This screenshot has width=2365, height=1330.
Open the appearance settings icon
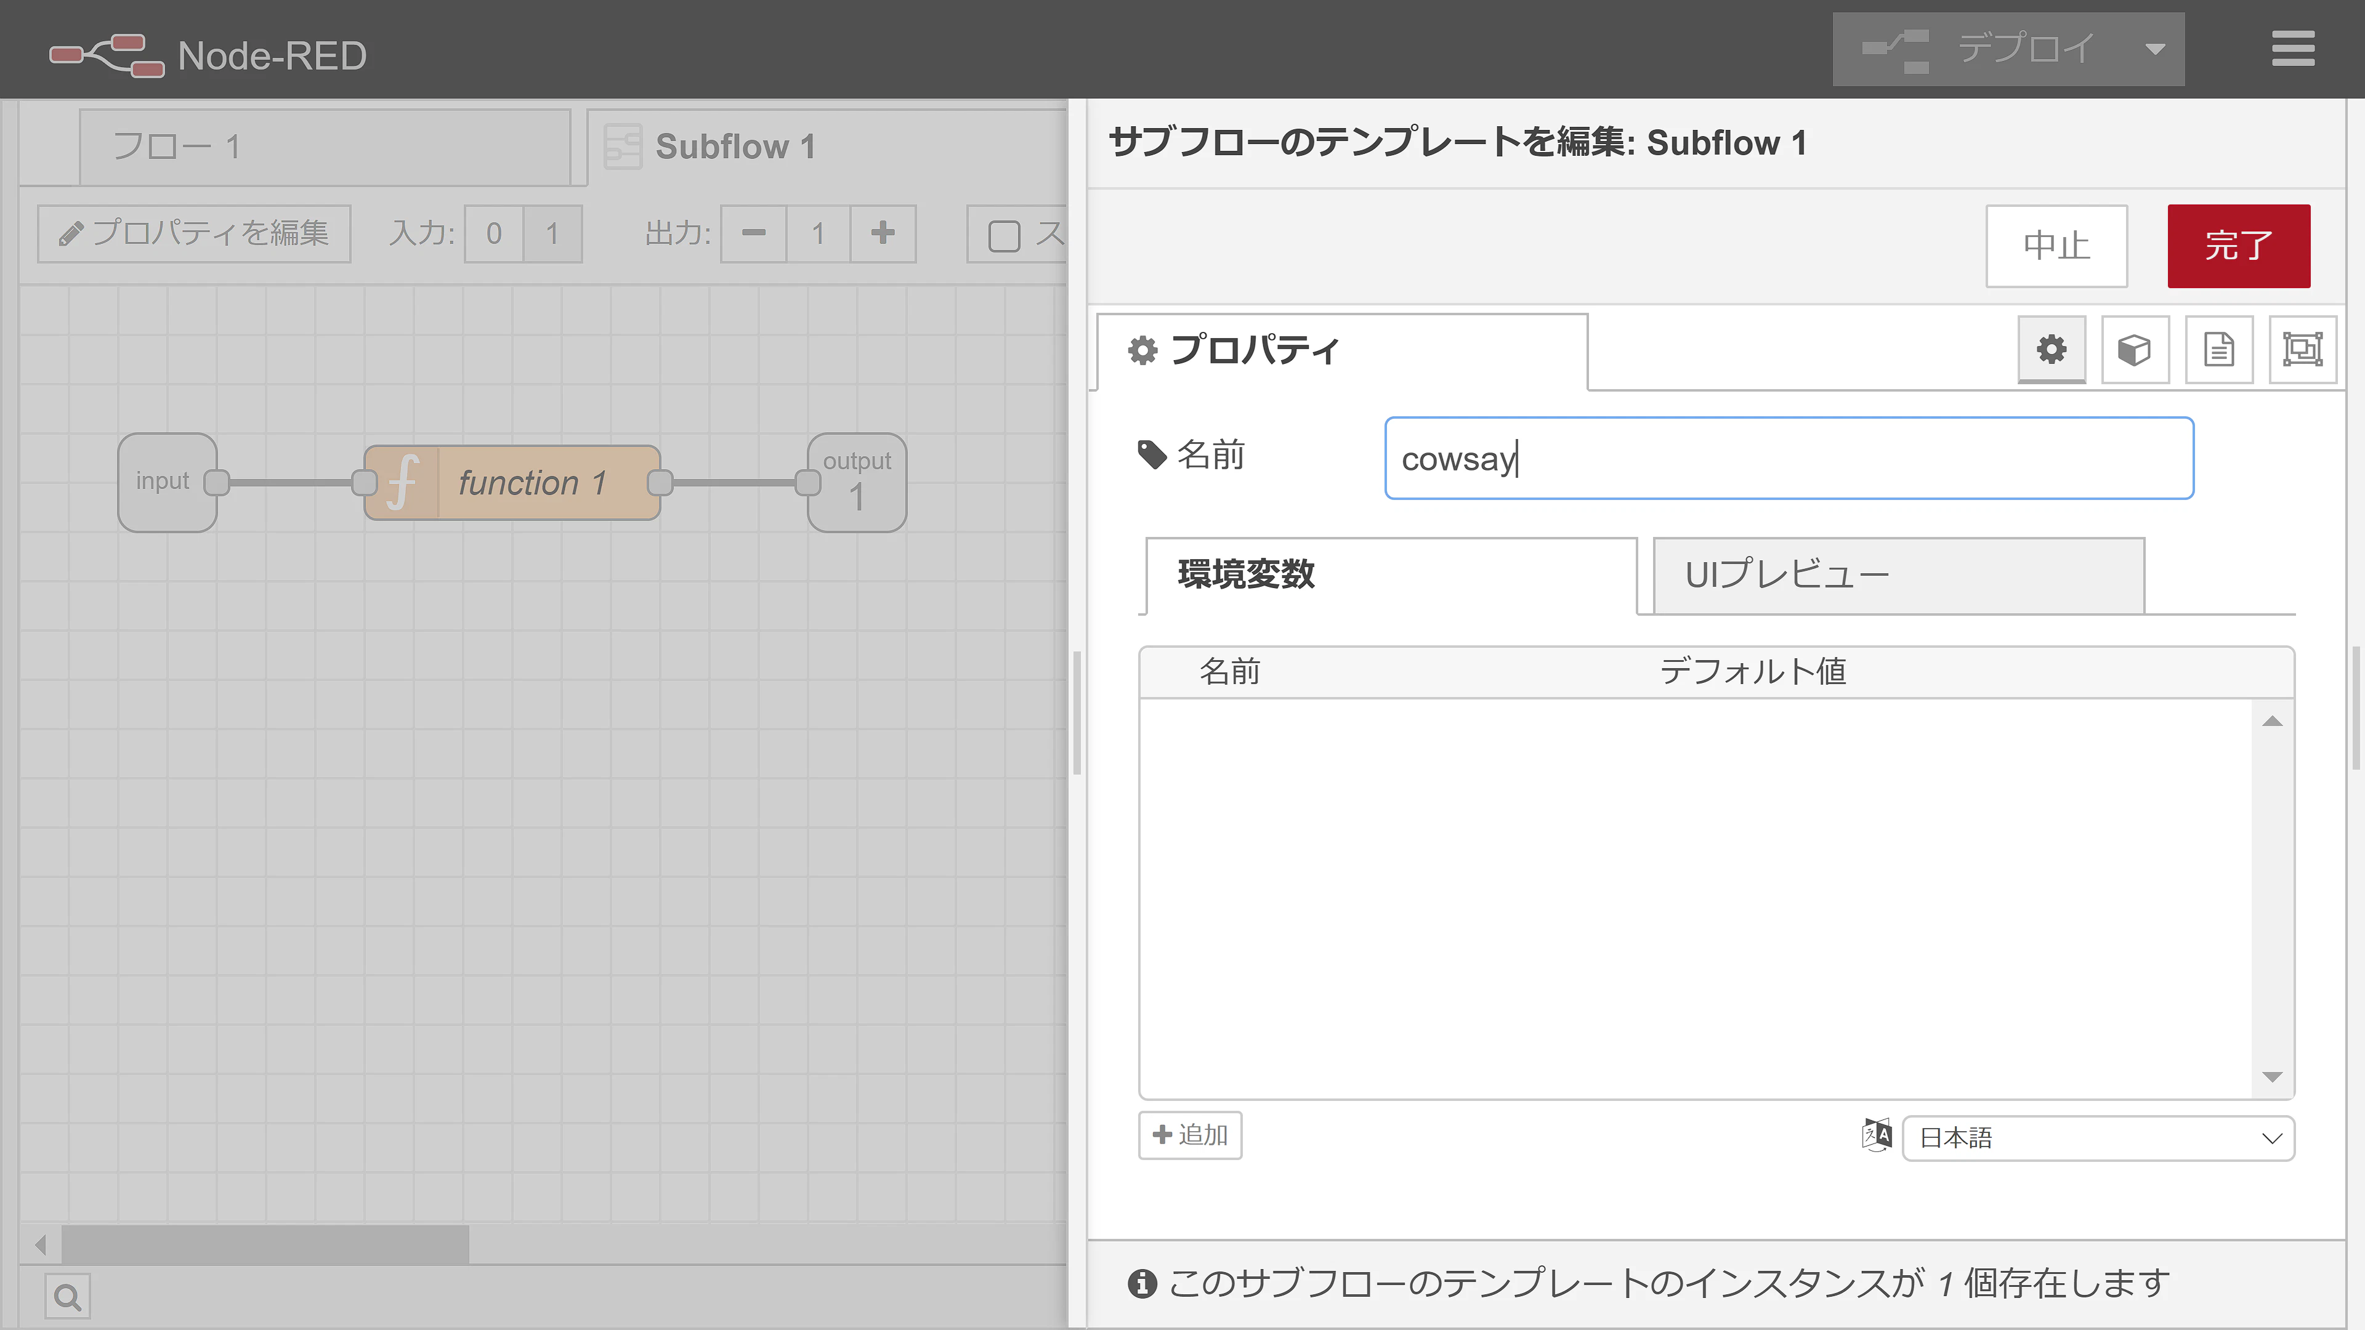coord(2303,349)
